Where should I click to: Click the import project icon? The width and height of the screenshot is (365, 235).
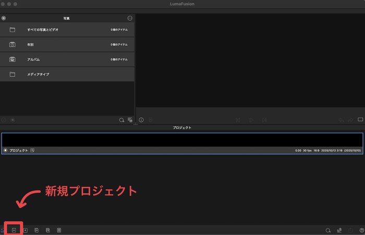[x=25, y=230]
